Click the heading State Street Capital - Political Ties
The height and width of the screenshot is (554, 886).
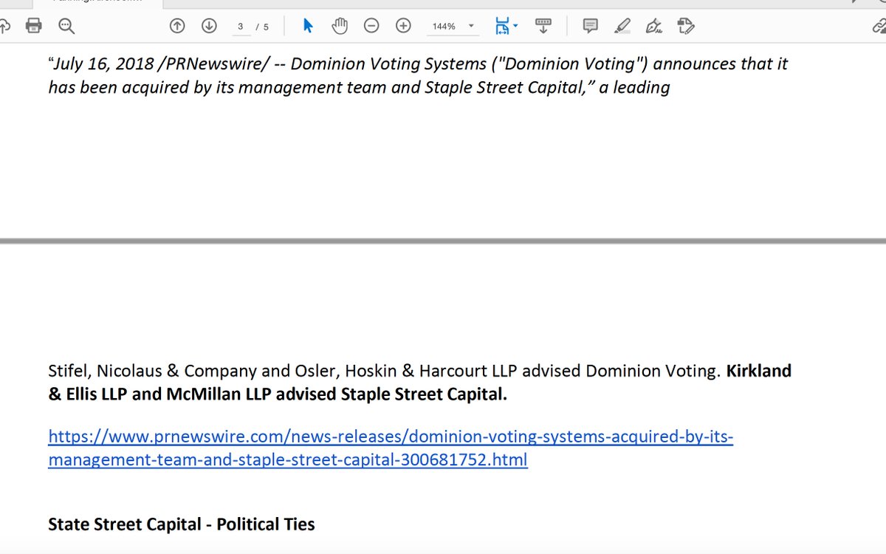[182, 524]
